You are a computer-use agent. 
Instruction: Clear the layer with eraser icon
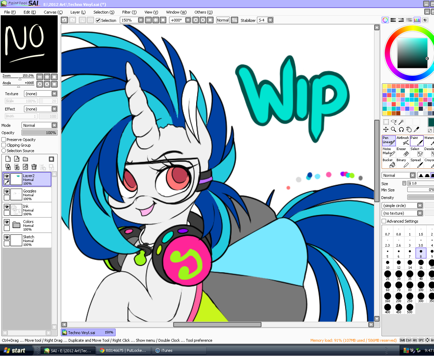coord(25,167)
